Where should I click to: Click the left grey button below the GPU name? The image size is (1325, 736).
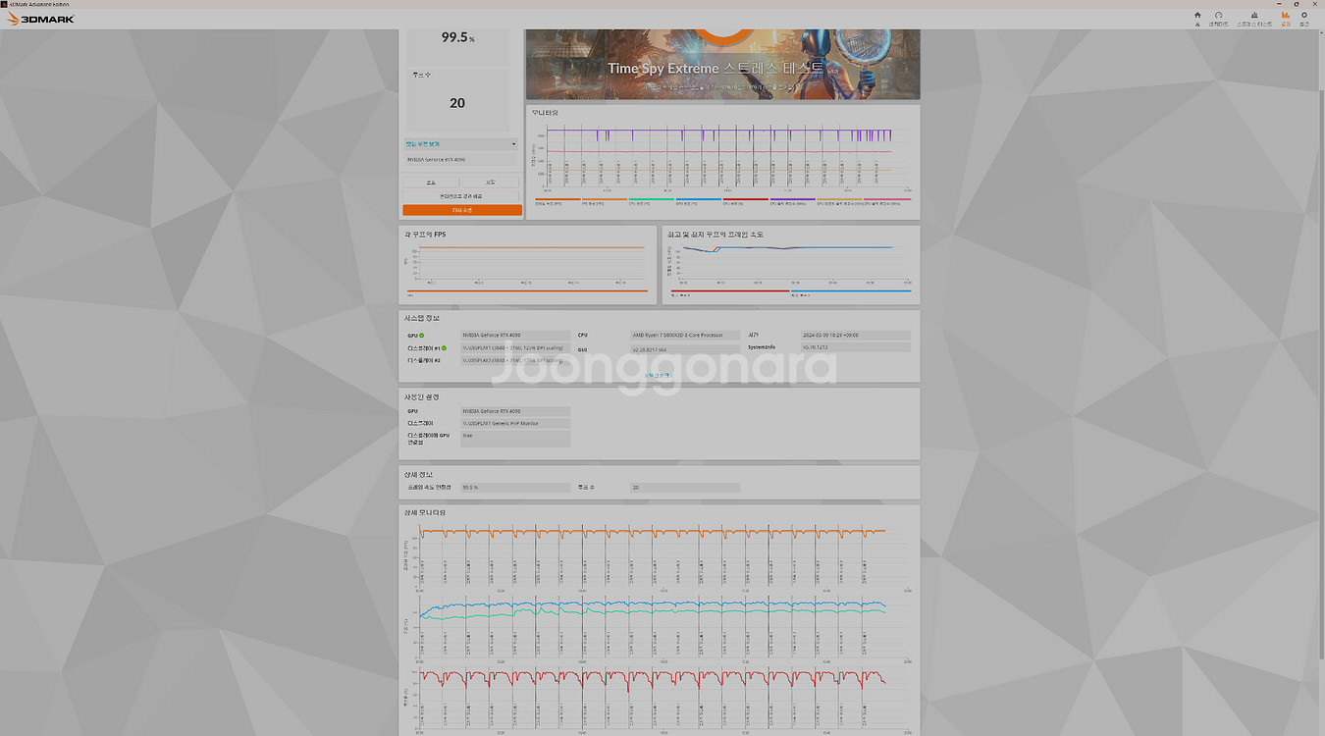[431, 183]
